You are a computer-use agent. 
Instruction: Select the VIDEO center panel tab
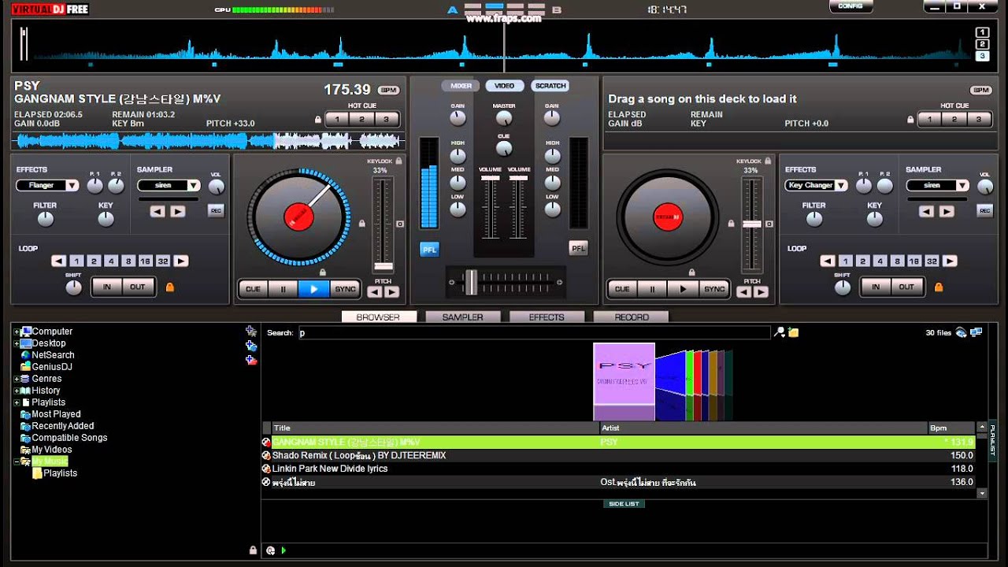pyautogui.click(x=505, y=86)
